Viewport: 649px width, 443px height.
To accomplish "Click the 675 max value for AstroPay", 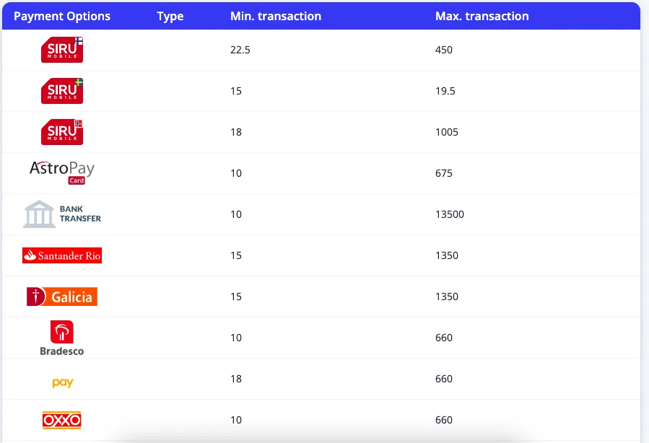I will click(444, 173).
